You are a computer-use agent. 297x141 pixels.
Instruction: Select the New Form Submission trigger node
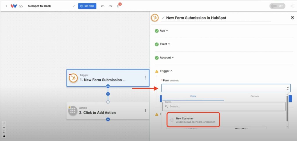[108, 78]
